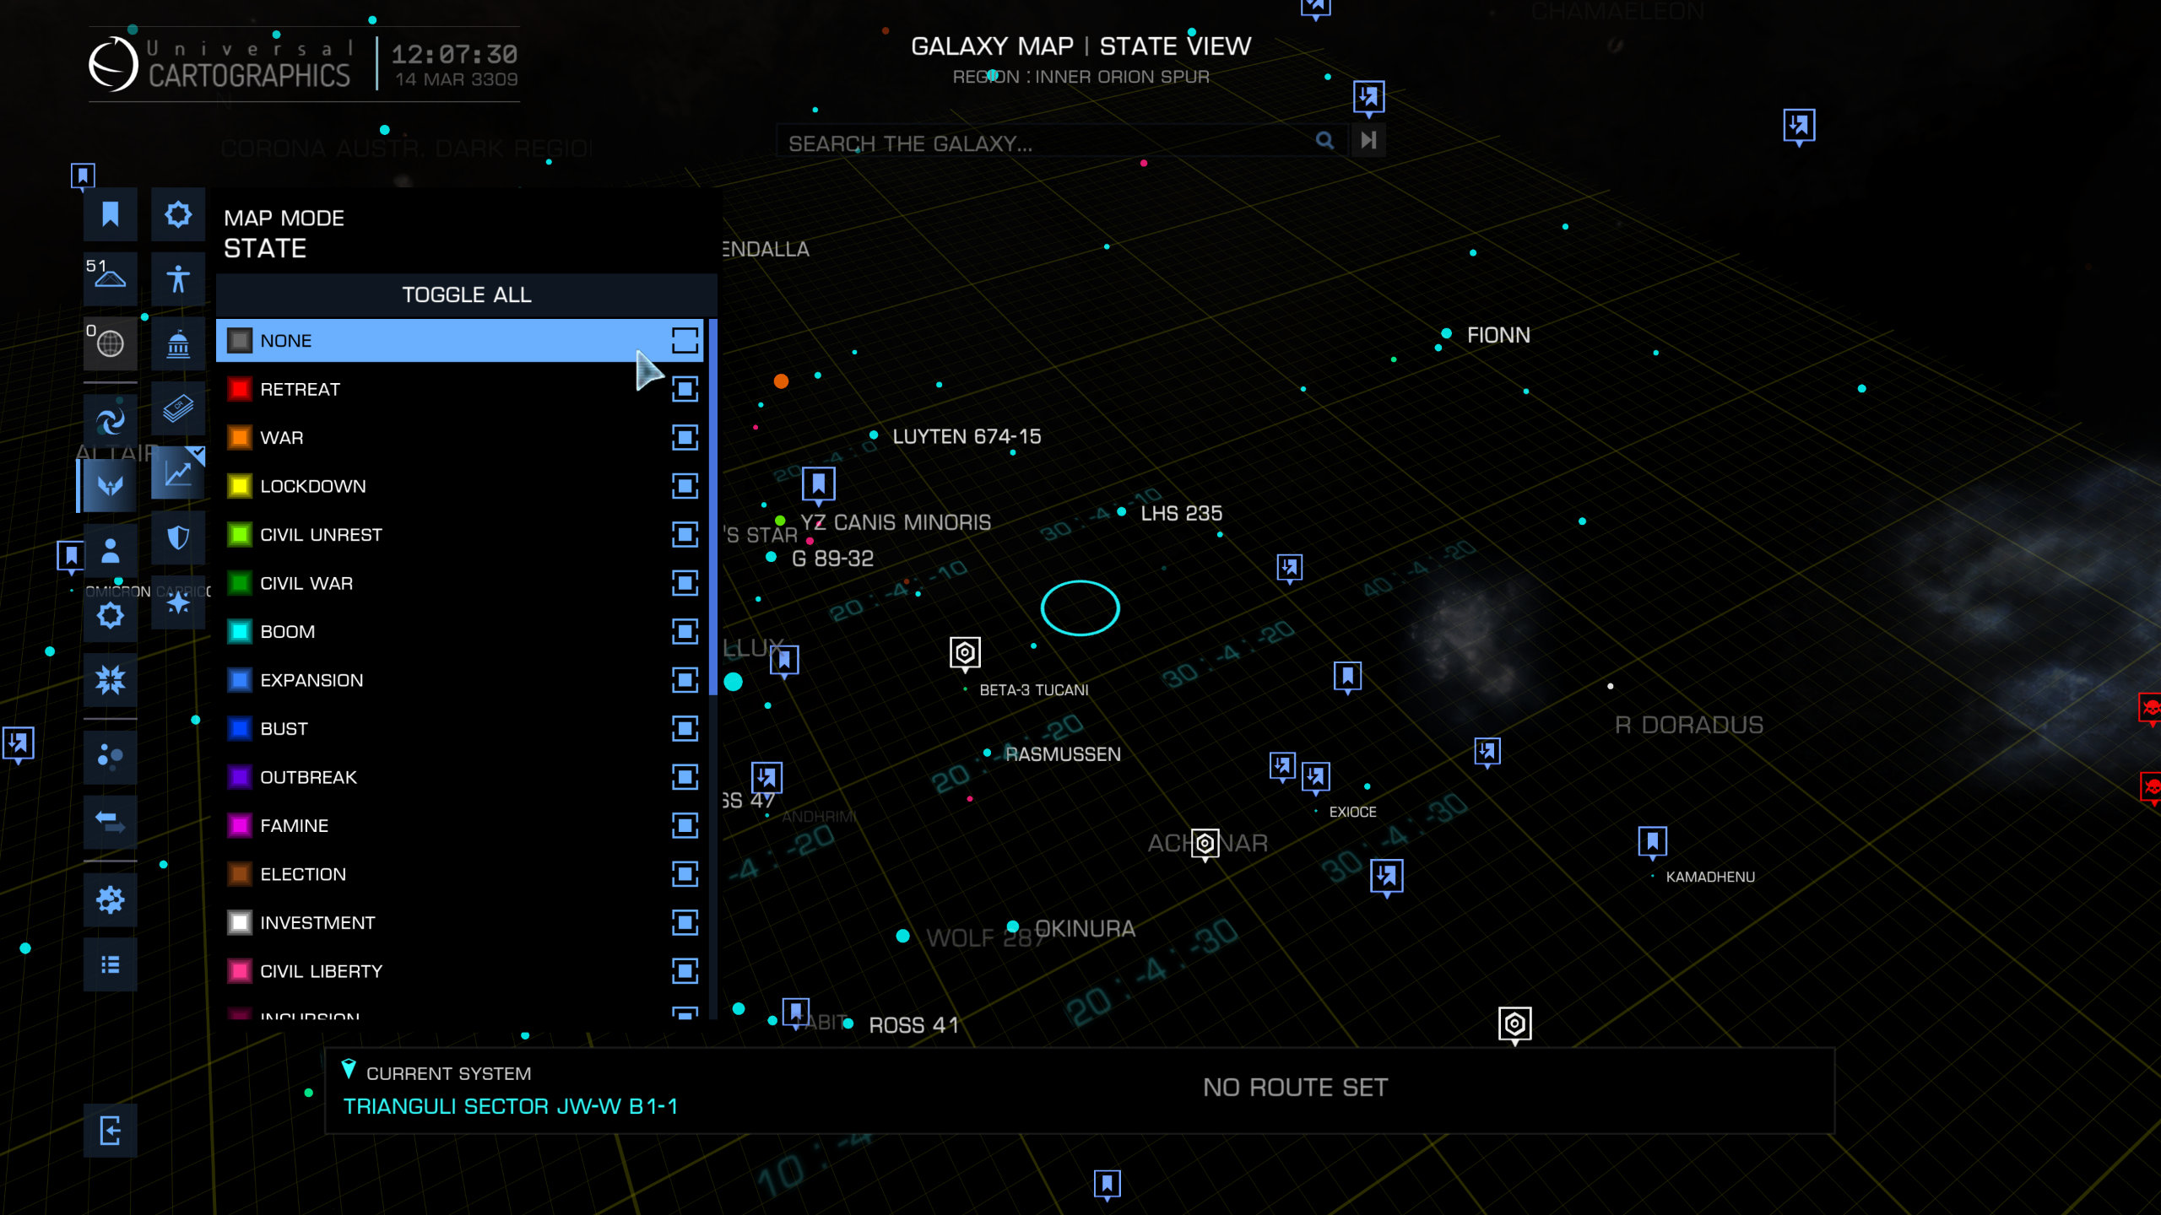Toggle the EXPANSION filter checkbox
This screenshot has height=1215, width=2161.
pyautogui.click(x=685, y=680)
